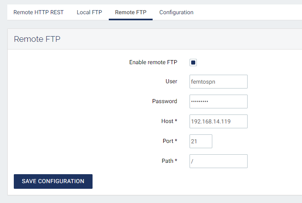This screenshot has width=302, height=203.
Task: Click into the Path input box
Action: click(x=218, y=161)
